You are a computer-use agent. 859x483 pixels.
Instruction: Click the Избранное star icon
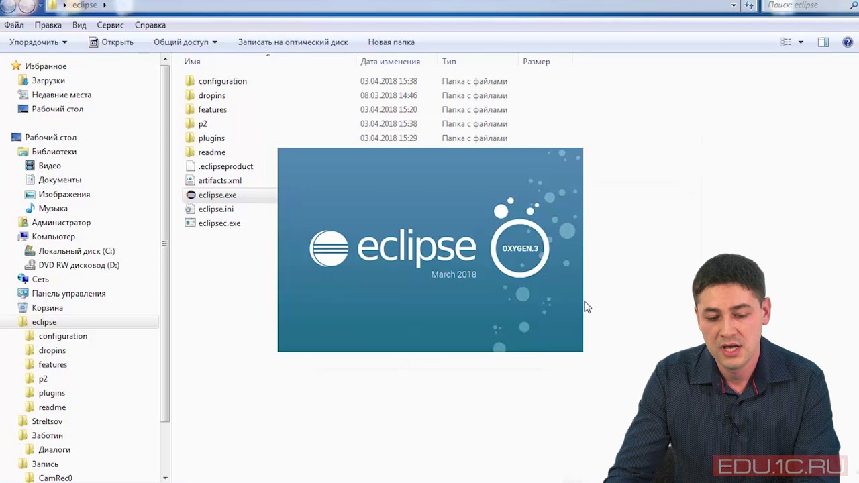point(16,66)
